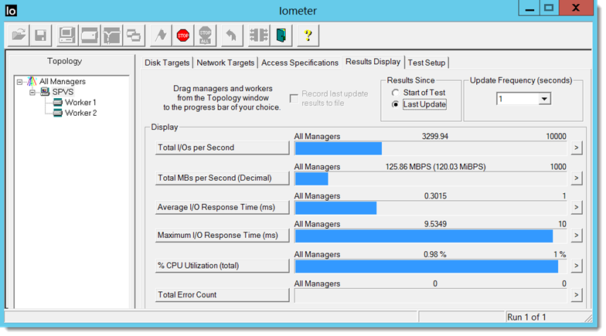Minimize the Iometer window
The height and width of the screenshot is (336, 606).
tap(530, 8)
